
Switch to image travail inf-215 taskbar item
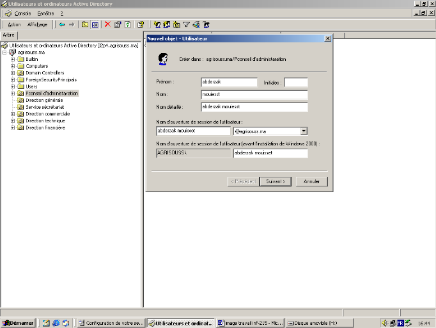tap(250, 323)
